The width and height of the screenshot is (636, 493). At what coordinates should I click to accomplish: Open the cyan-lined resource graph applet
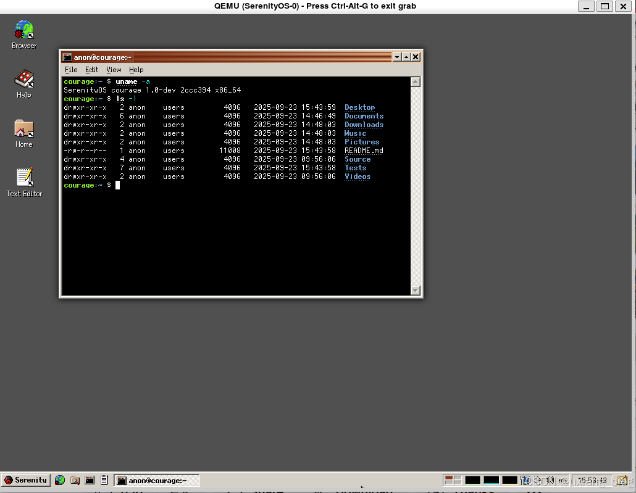pos(491,481)
